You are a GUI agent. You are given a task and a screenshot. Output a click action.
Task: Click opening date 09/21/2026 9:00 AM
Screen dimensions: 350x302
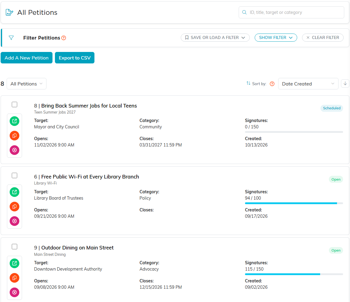(54, 216)
